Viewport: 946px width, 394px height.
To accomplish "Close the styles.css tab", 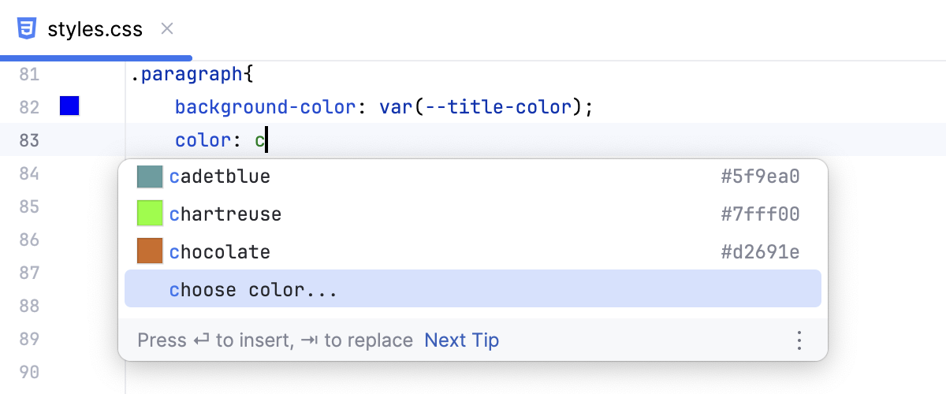I will click(167, 29).
